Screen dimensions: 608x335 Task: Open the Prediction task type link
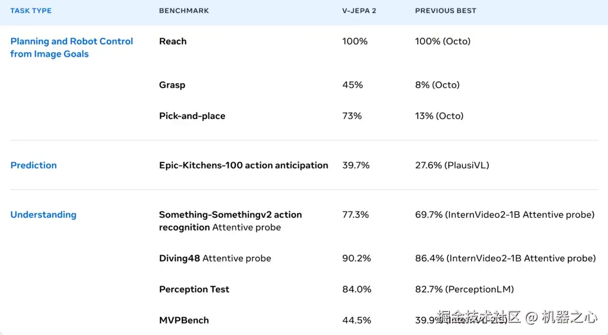[x=34, y=165]
